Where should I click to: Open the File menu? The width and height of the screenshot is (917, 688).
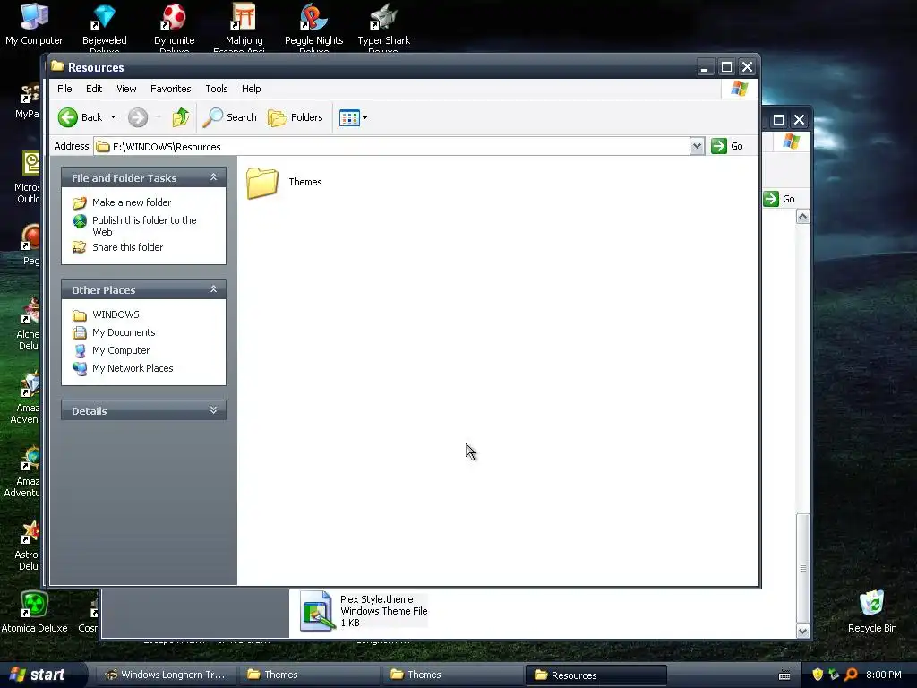coord(64,89)
